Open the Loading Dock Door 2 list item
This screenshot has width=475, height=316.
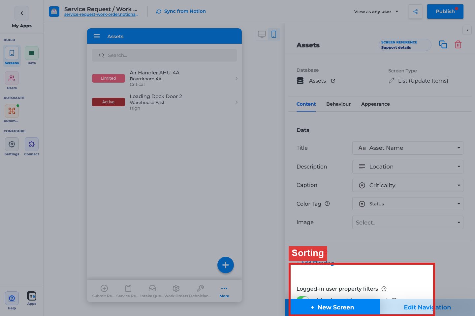coord(164,102)
